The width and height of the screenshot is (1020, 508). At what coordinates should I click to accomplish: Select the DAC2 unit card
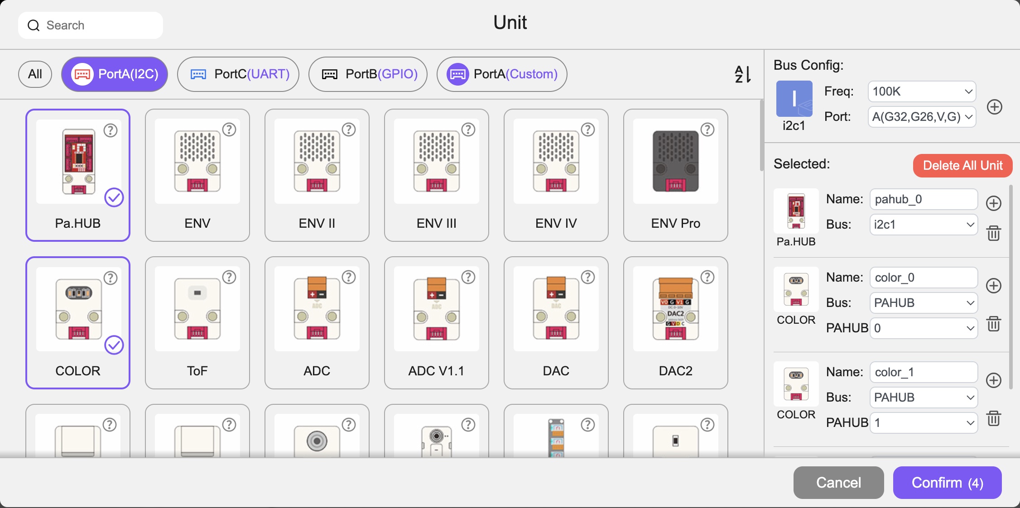point(676,323)
